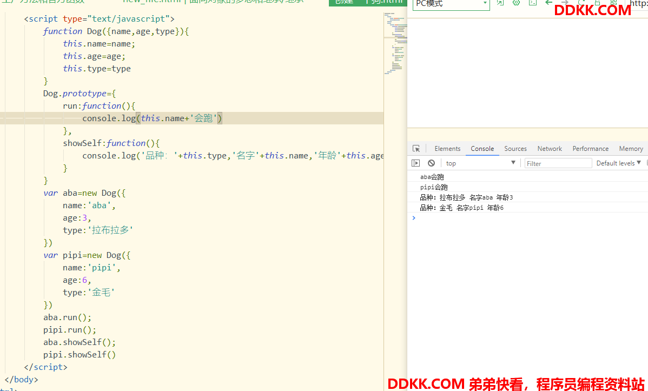Click the "name:'aba'," code line
The image size is (648, 391).
(89, 206)
